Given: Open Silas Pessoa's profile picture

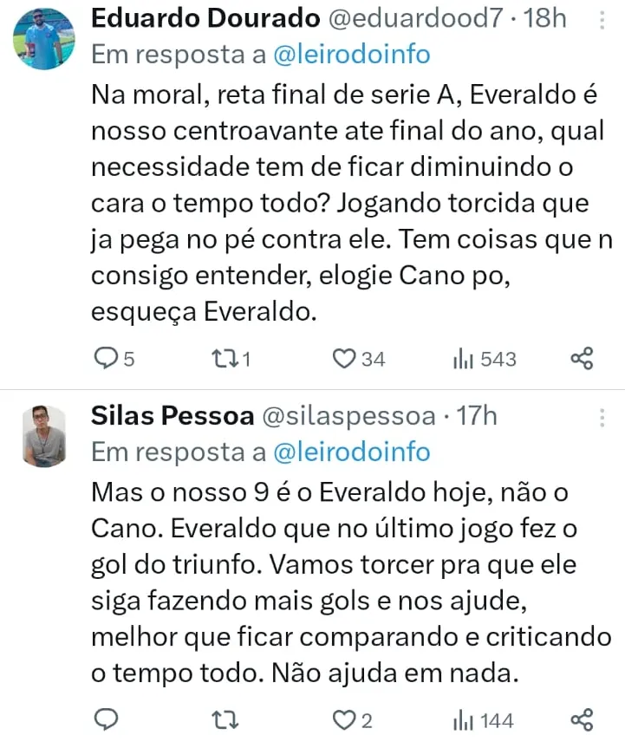Looking at the screenshot, I should (43, 435).
